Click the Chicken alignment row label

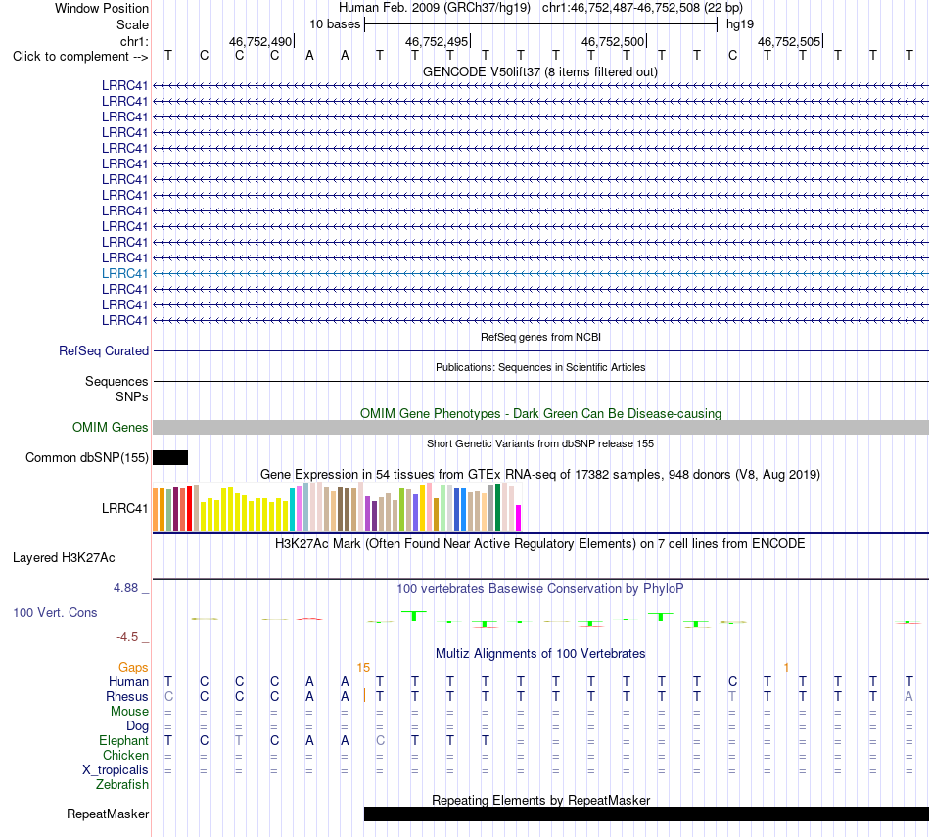pos(125,755)
